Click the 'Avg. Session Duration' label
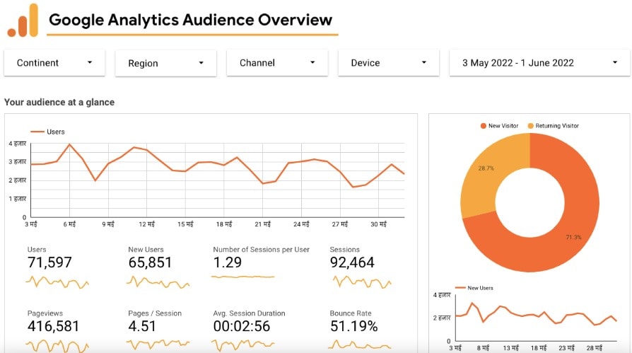 249,313
